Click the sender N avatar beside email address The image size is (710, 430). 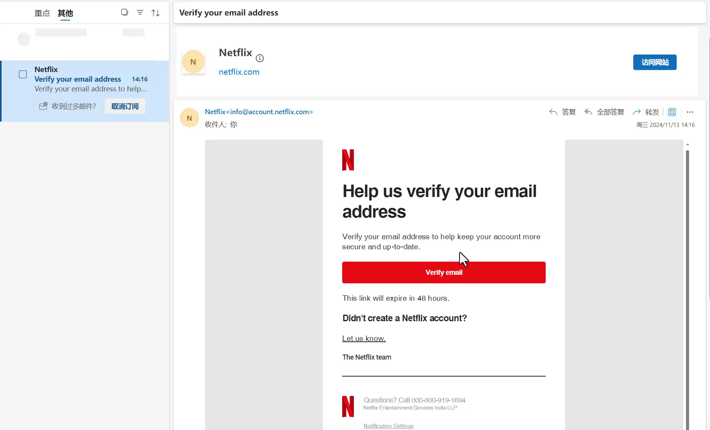[190, 118]
